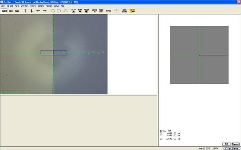The height and width of the screenshot is (150, 241).
Task: Click the Clear Status button
Action: pyautogui.click(x=231, y=148)
